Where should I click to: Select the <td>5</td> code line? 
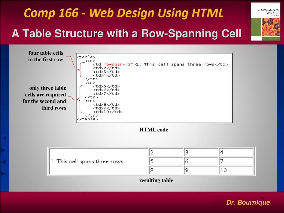106,86
